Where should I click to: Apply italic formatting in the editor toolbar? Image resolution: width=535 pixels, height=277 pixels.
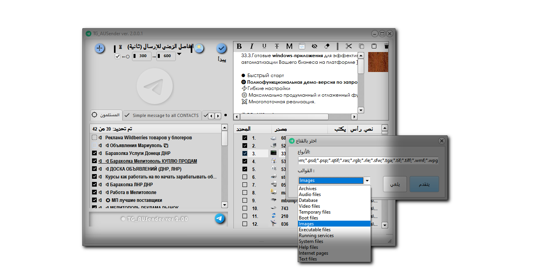(252, 46)
